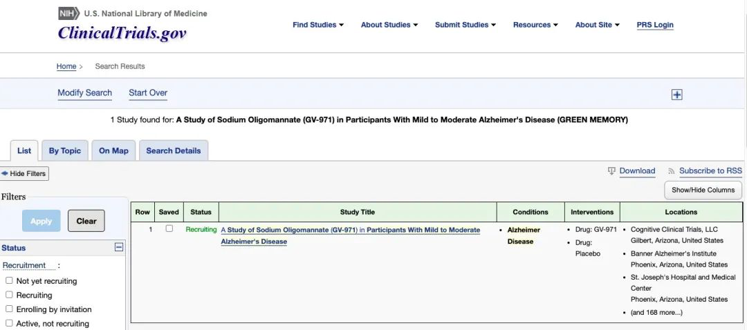The height and width of the screenshot is (330, 747).
Task: Click Modify Search link
Action: click(85, 93)
